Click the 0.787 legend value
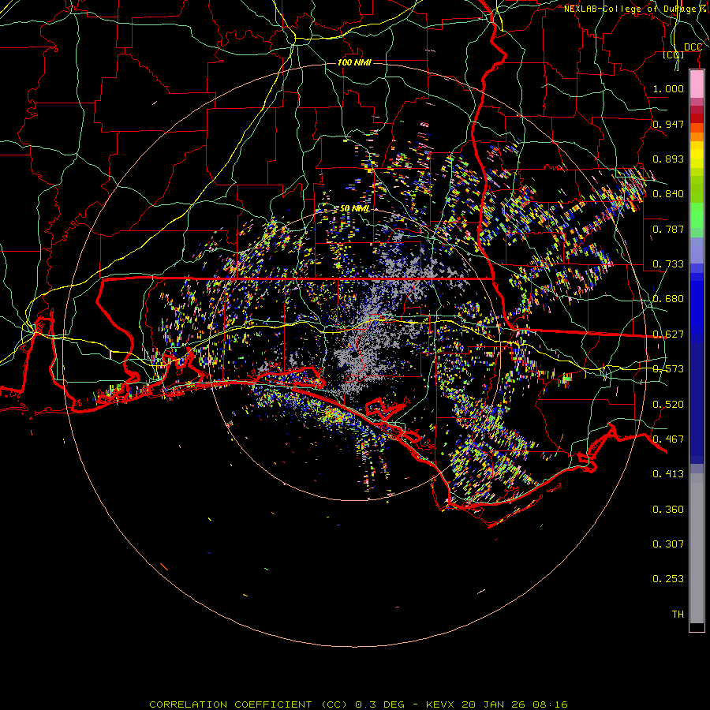710x710 pixels. pos(668,229)
